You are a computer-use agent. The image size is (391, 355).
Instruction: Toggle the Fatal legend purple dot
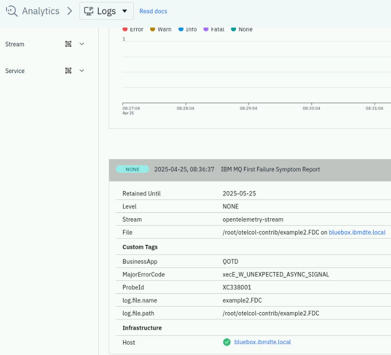pos(206,29)
